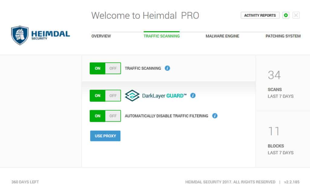
Task: Click the DarkLayer Guard layered logo icon
Action: [x=132, y=95]
